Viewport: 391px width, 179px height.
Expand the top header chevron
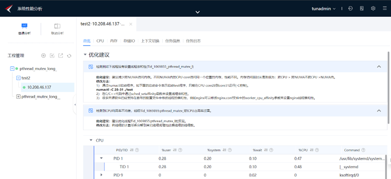197,12
